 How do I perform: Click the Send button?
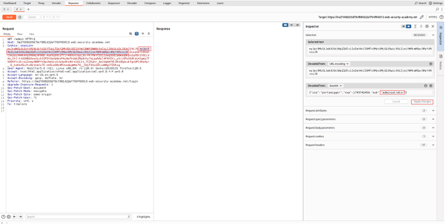[x=9, y=17]
